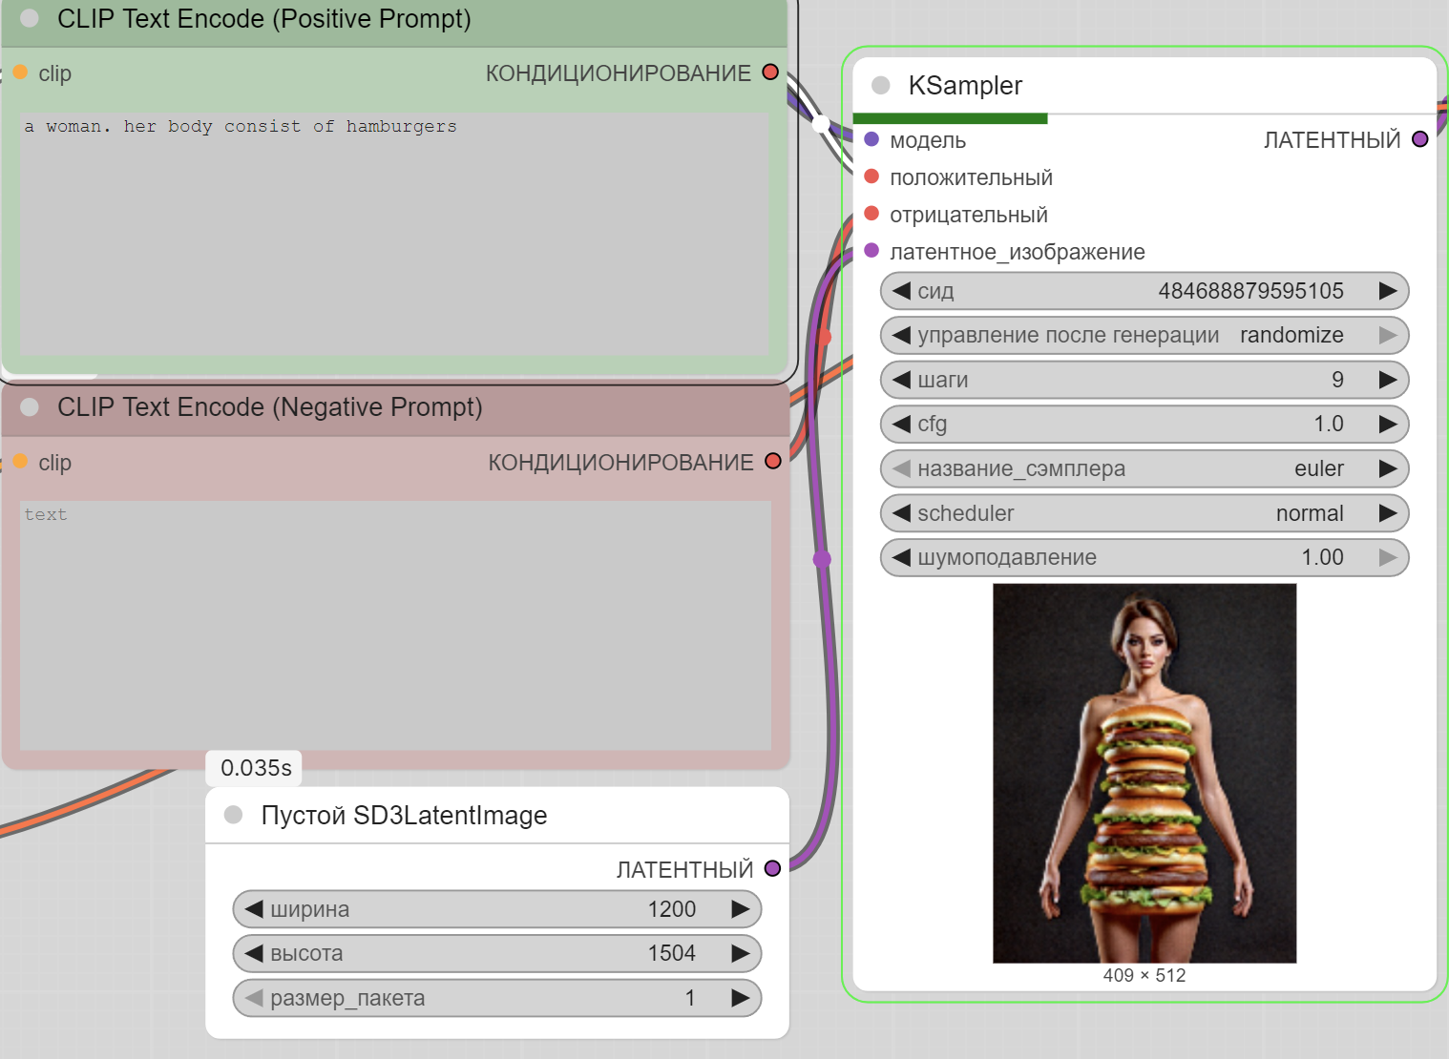Click the CLIP Text Encode (Positive Prompt) title
The width and height of the screenshot is (1449, 1059).
[x=264, y=18]
